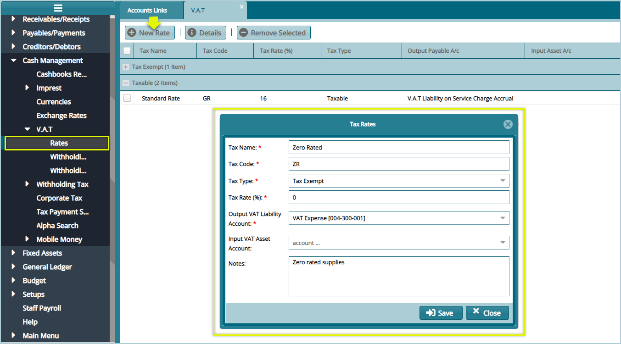Select Rates under V.A.T

pos(57,143)
